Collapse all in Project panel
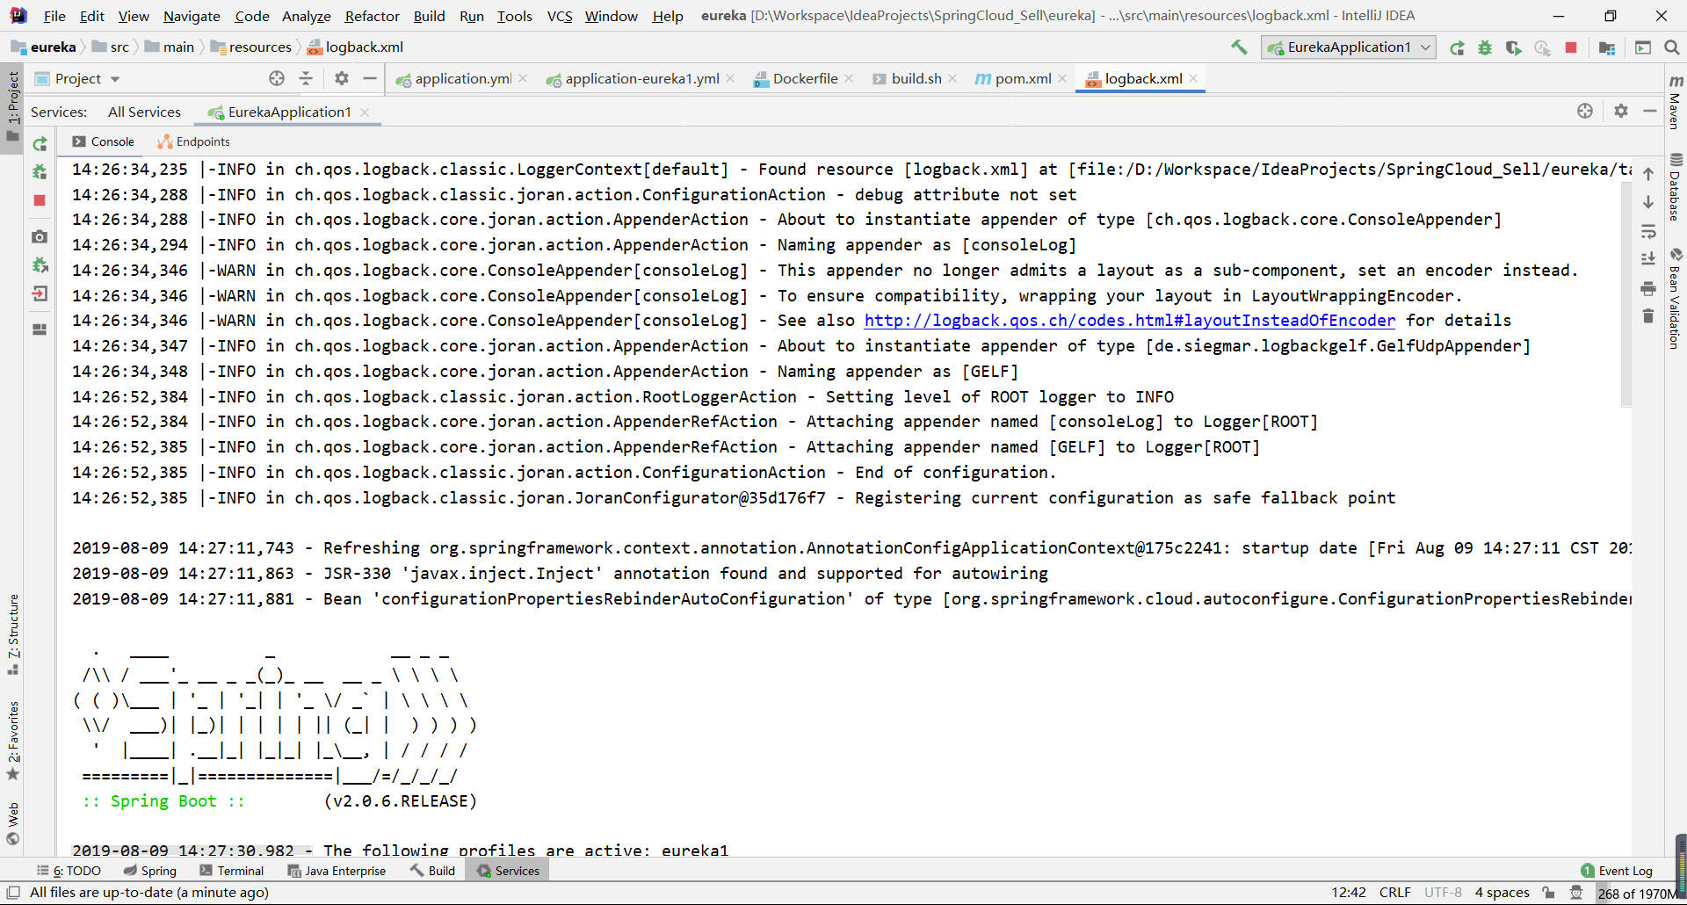1687x905 pixels. coord(306,79)
